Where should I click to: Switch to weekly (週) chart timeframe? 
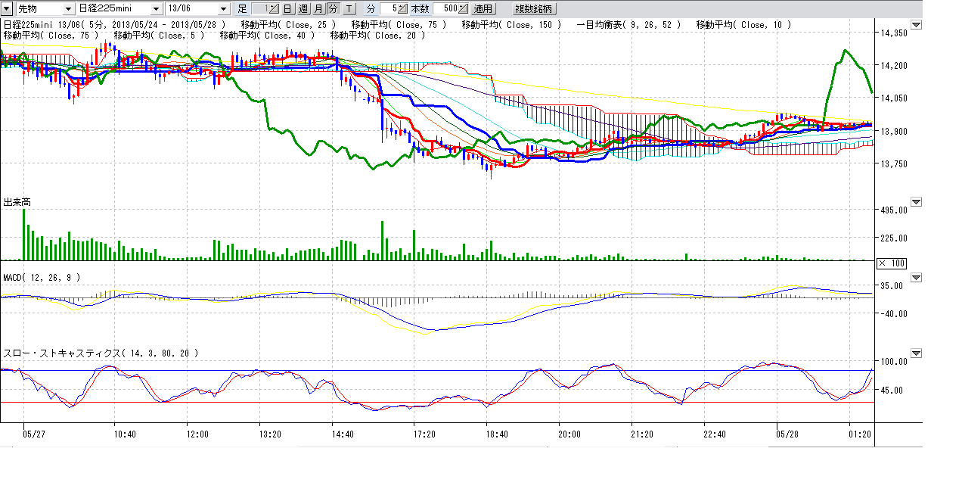click(x=303, y=9)
